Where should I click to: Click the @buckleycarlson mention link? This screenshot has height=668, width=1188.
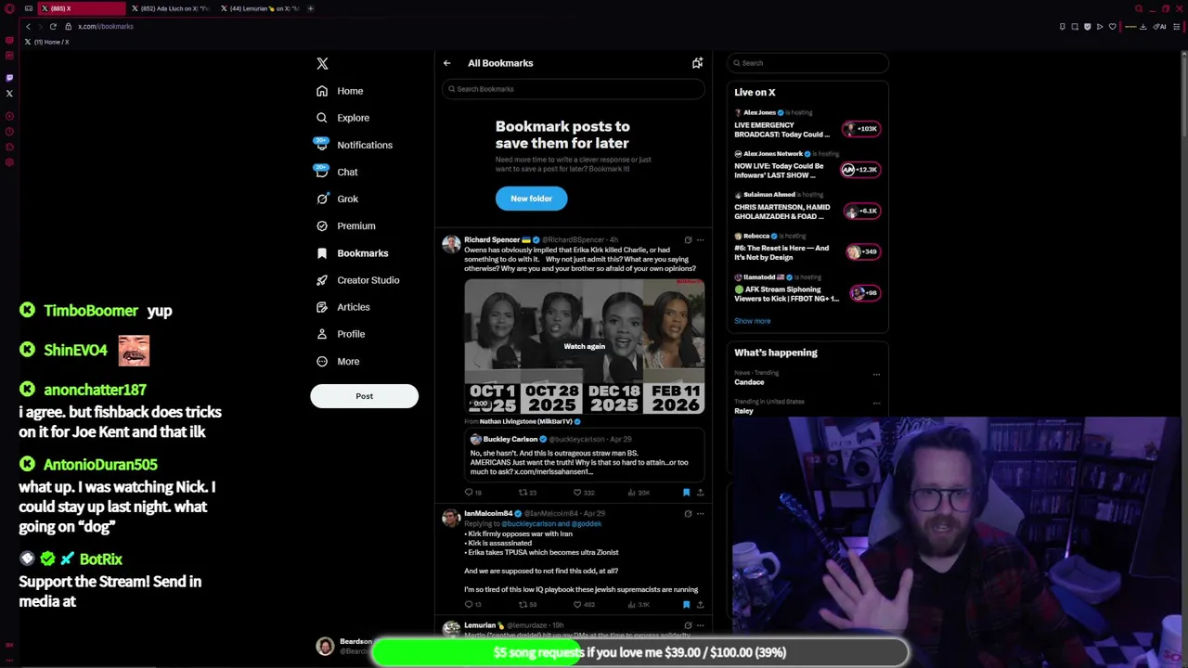coord(531,523)
